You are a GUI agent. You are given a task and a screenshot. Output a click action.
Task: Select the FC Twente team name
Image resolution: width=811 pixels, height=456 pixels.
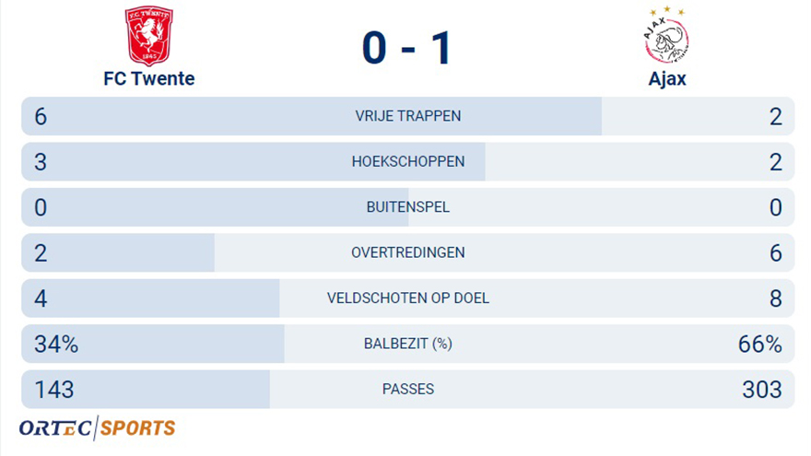[x=148, y=78]
